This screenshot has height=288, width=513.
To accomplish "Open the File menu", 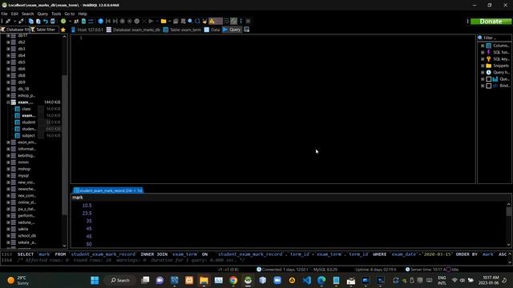I will 4,14.
